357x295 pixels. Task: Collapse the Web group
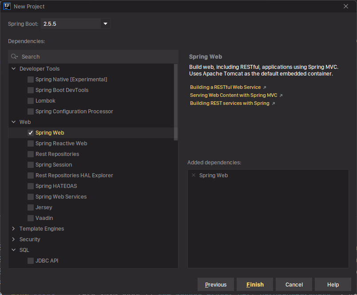[14, 122]
